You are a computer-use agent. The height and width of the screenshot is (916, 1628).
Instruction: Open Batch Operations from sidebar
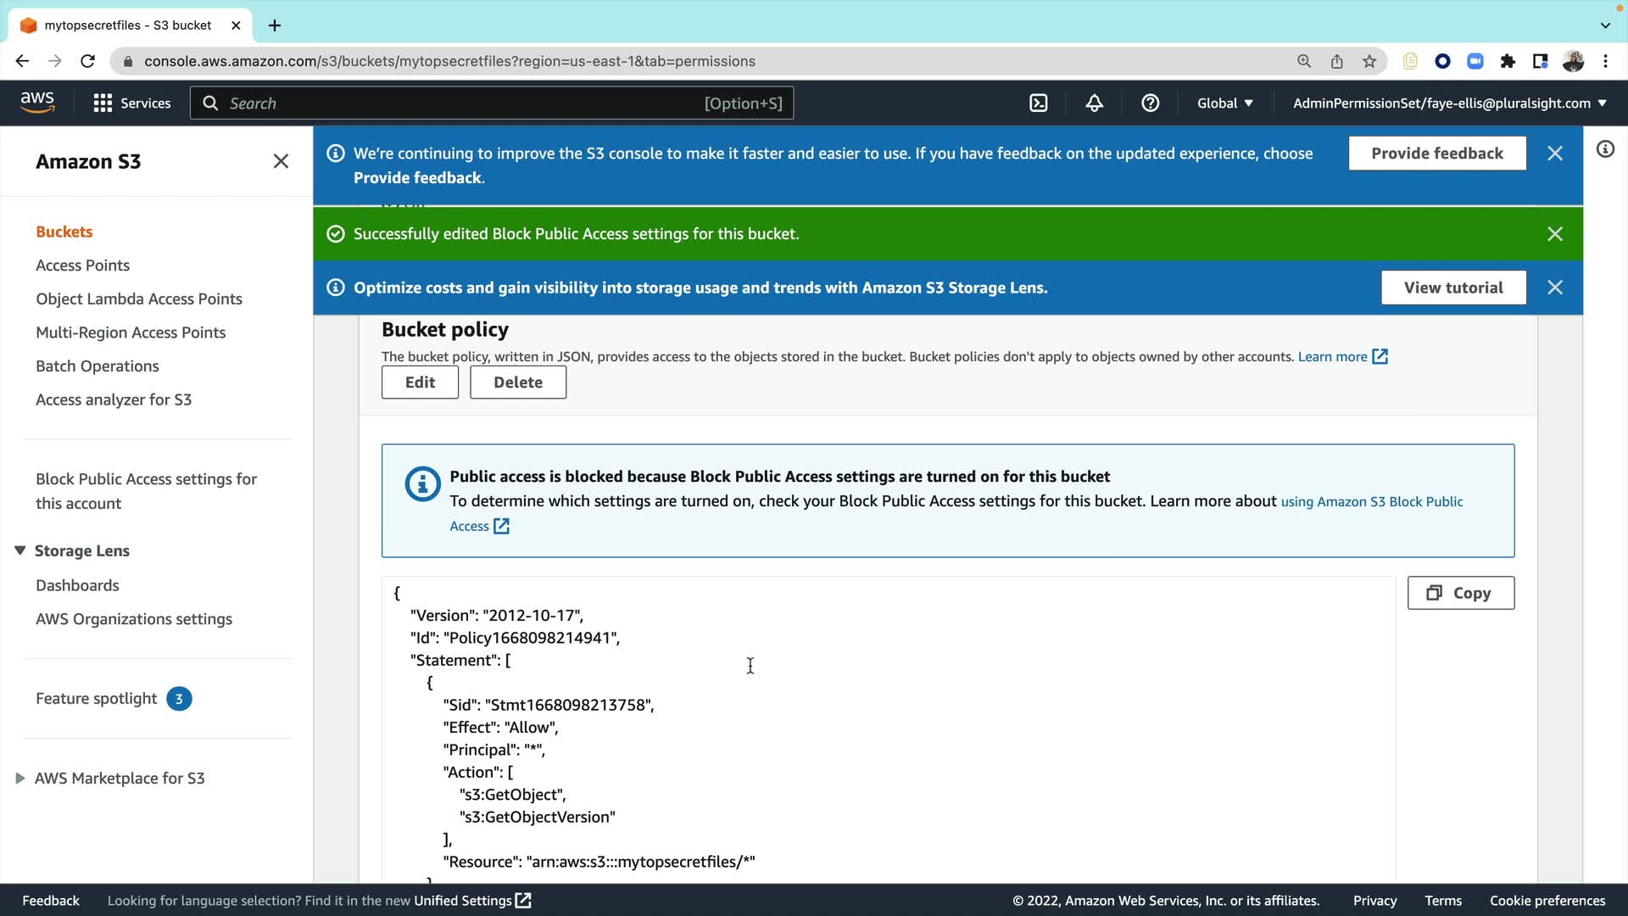point(97,366)
